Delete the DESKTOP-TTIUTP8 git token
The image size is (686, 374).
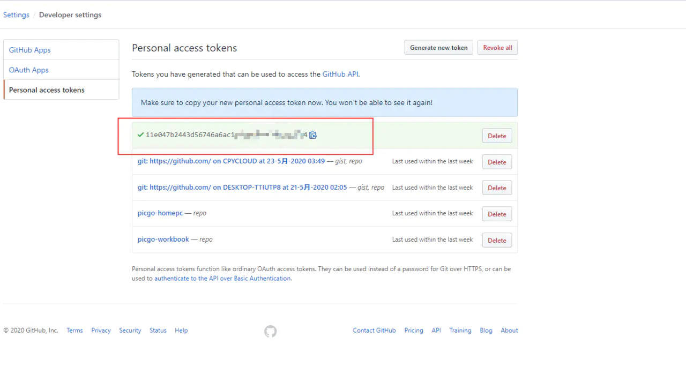click(x=497, y=188)
